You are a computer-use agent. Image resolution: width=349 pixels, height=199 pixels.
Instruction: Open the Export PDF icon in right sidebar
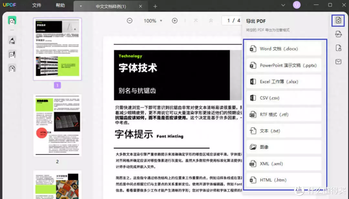pos(338,20)
